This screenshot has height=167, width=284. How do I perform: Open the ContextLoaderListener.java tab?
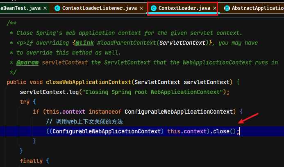click(x=100, y=8)
